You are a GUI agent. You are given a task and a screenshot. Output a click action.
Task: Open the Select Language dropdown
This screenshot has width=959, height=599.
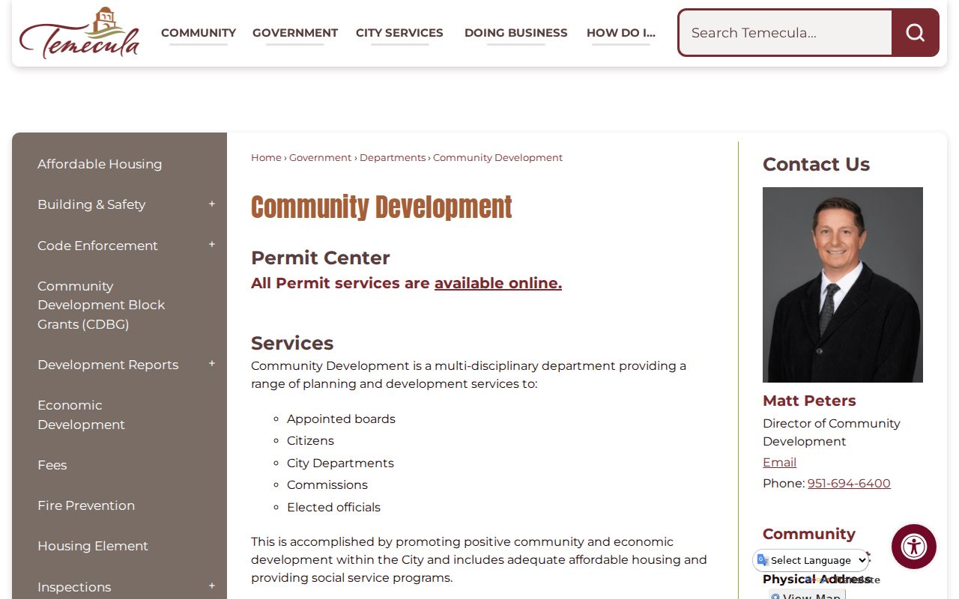tap(811, 560)
